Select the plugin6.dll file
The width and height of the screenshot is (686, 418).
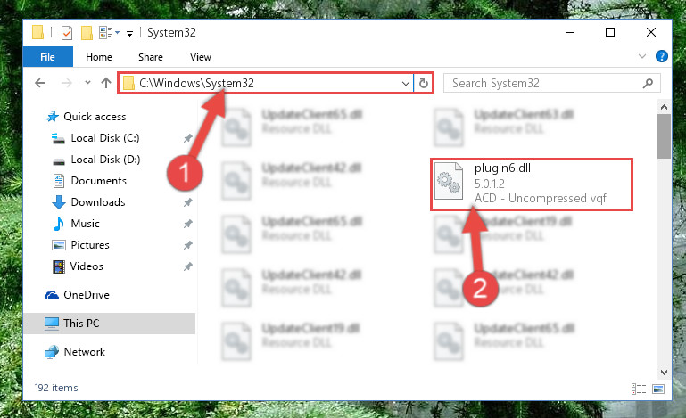pyautogui.click(x=531, y=184)
